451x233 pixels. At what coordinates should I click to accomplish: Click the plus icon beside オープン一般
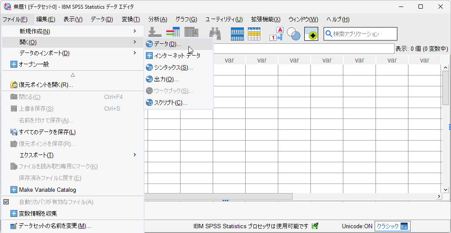(x=14, y=64)
